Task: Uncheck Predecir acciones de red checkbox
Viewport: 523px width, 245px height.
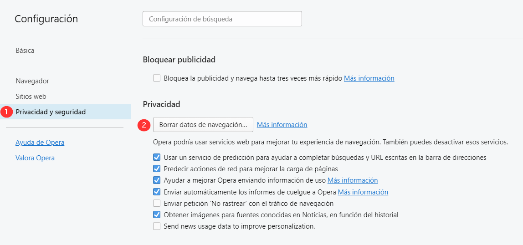Action: pyautogui.click(x=157, y=168)
